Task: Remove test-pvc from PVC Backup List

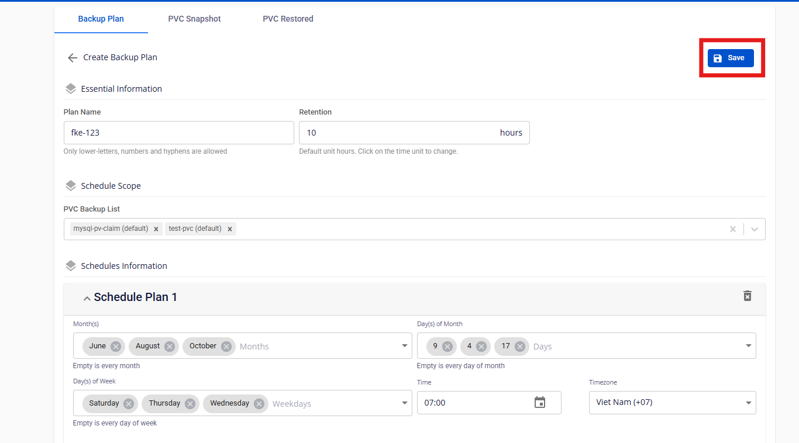Action: point(230,229)
